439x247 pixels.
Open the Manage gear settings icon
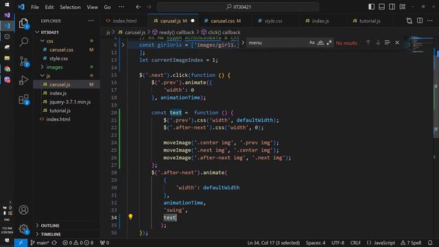(23, 229)
